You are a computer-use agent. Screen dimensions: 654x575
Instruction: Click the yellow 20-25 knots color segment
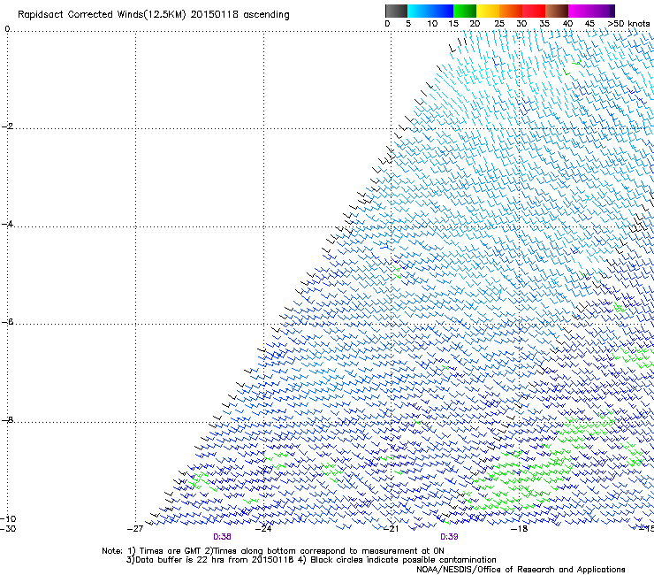pyautogui.click(x=488, y=11)
